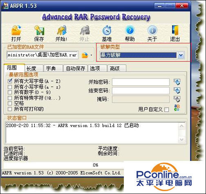Click status log line 'ARPR version 1.53 build 12 已启动'
The width and height of the screenshot is (206, 194).
[x=98, y=125]
